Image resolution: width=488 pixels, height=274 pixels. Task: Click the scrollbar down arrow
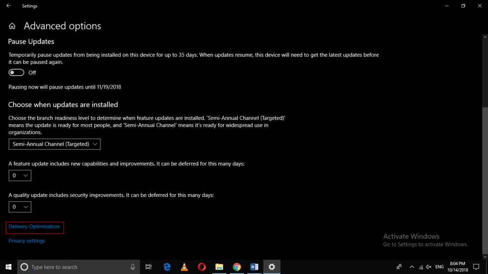click(x=485, y=256)
